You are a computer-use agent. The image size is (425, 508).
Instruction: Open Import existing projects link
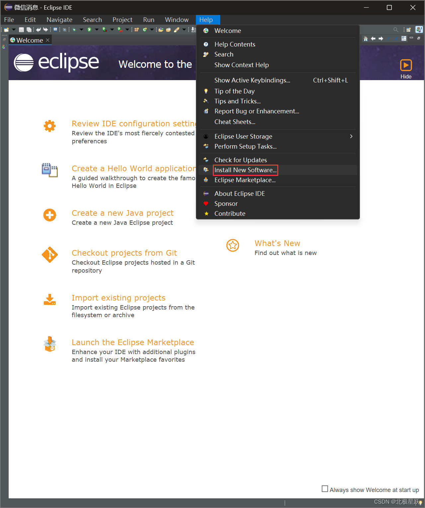(119, 298)
